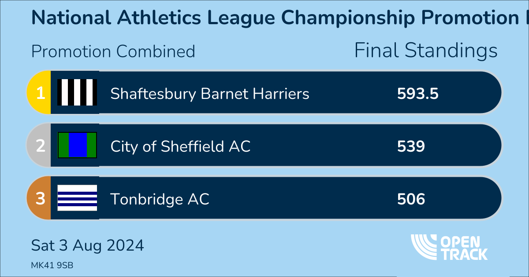Select the Tonbridge AC team name

tap(160, 199)
